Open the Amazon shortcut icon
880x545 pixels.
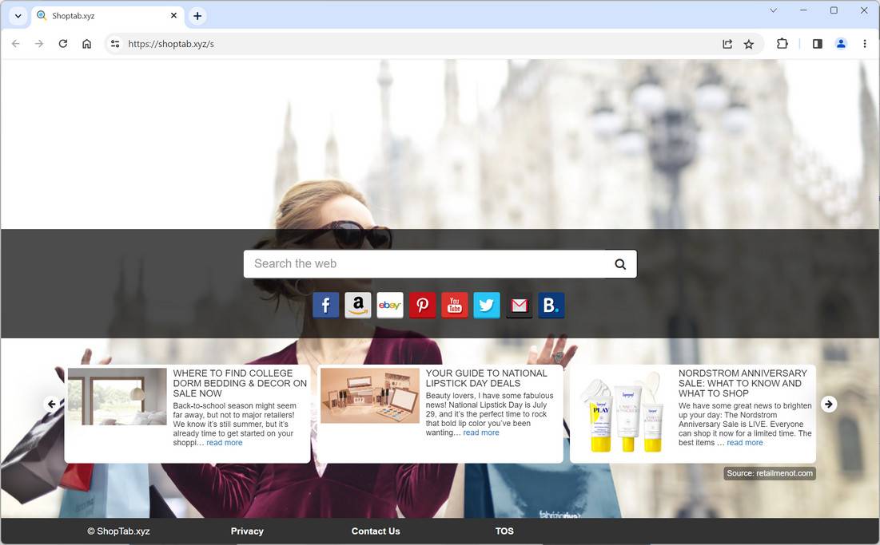coord(357,305)
